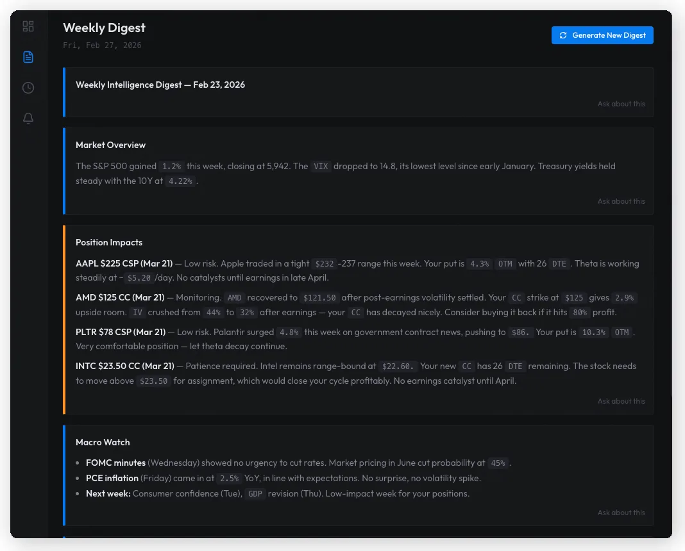This screenshot has height=551, width=685.
Task: Click Ask about this on the Weekly Intelligence Digest header
Action: coord(621,104)
